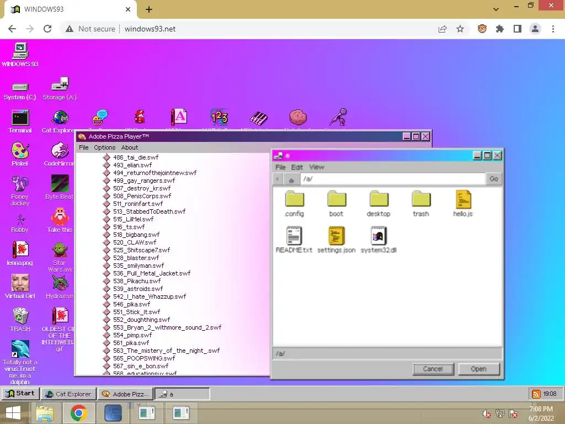
Task: Open the Byte Beat desktop icon
Action: pos(60,188)
